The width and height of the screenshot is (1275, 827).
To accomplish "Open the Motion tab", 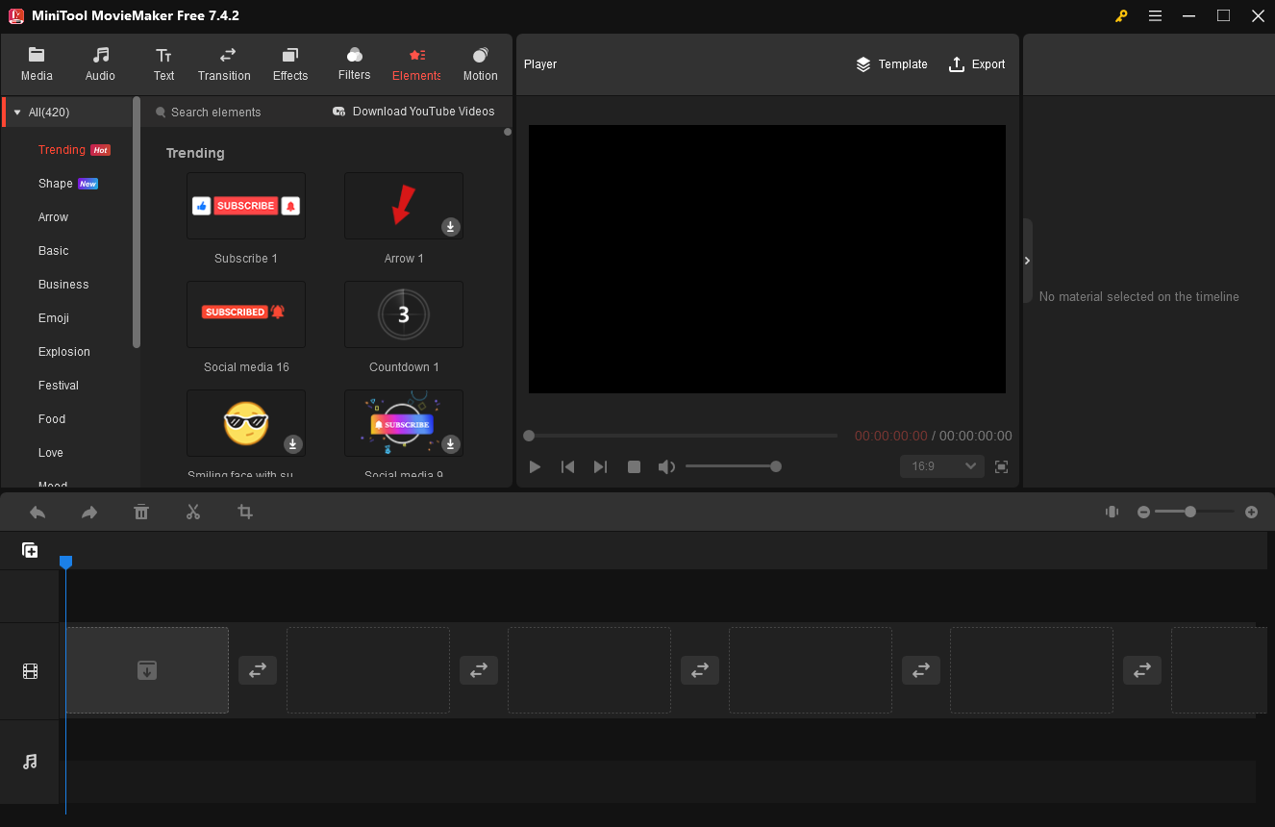I will [x=481, y=64].
